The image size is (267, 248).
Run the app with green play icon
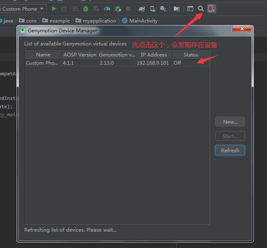coord(54,9)
